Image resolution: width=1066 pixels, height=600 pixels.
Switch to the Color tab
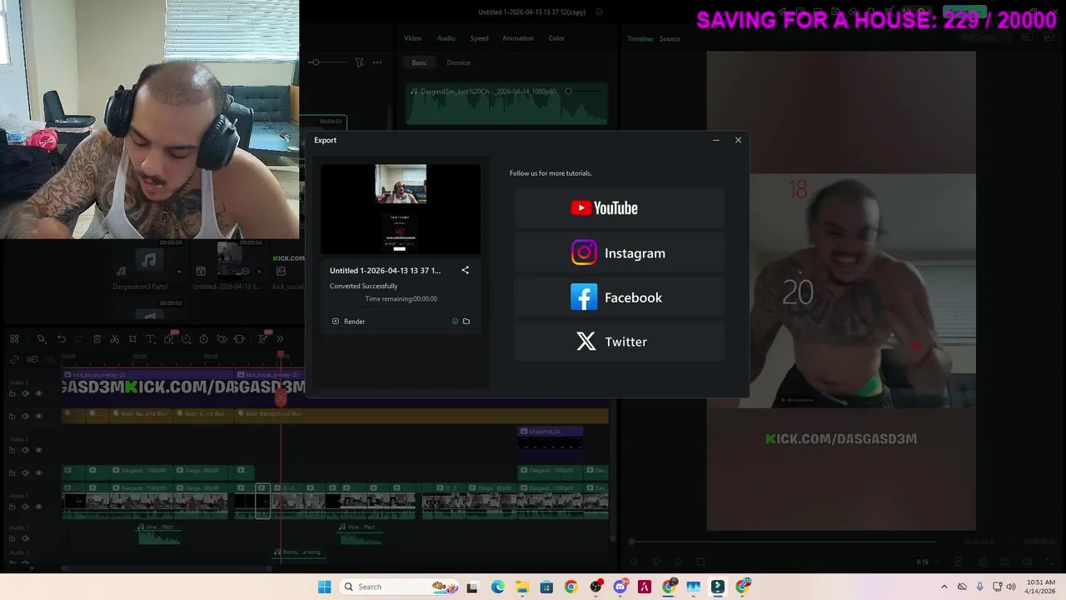[556, 38]
